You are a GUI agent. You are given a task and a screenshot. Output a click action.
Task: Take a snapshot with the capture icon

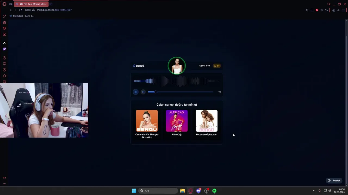coord(312,10)
